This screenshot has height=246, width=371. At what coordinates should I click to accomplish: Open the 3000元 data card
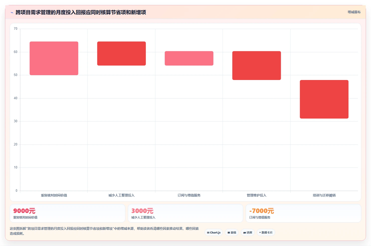185,213
